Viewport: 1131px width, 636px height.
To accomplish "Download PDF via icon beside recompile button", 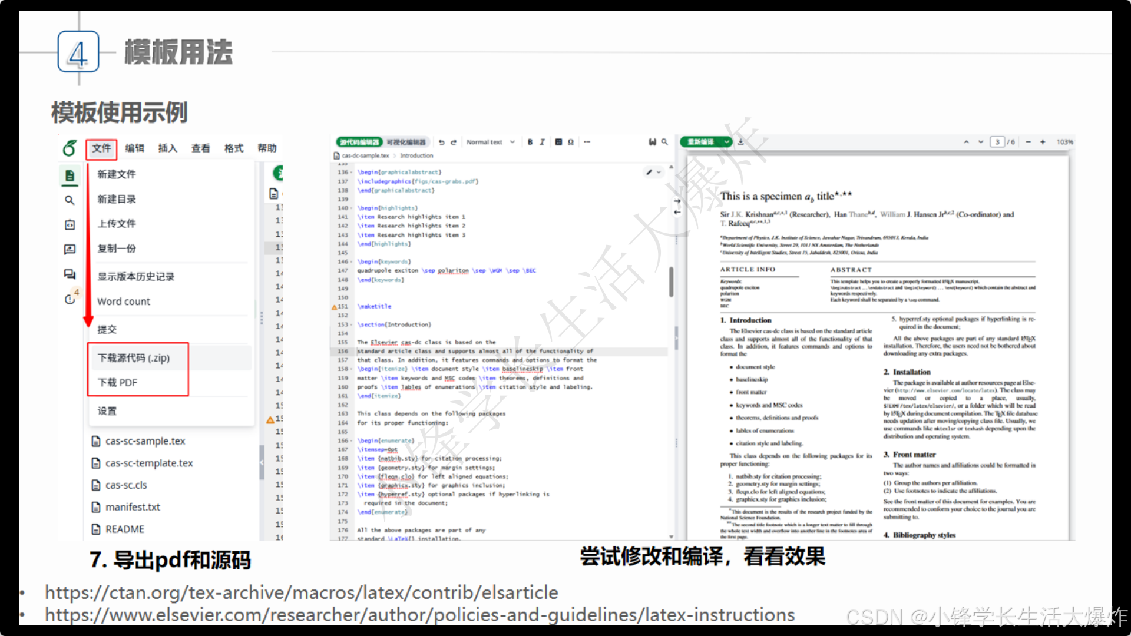I will tap(741, 142).
